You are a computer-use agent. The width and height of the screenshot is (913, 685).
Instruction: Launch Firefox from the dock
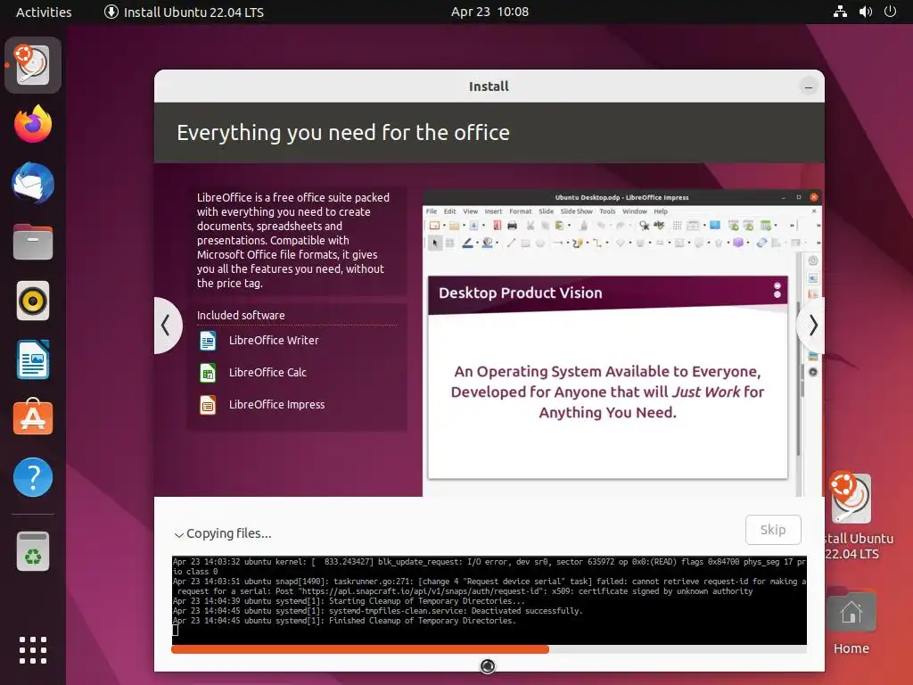[33, 124]
